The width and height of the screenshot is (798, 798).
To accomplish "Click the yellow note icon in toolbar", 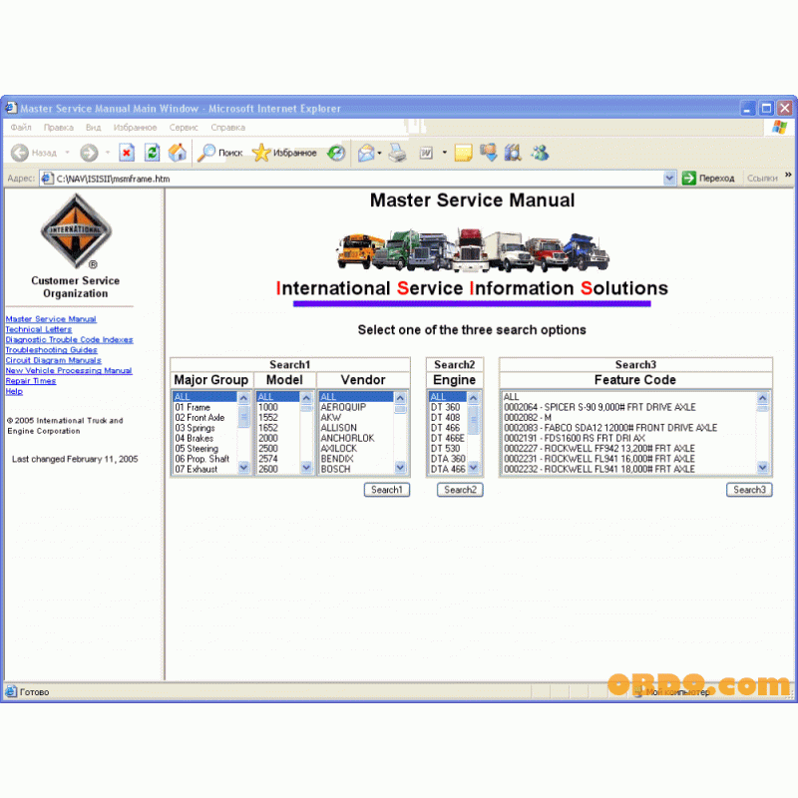I will click(463, 153).
